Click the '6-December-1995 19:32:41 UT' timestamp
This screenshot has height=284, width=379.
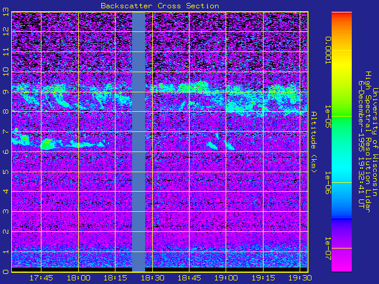[361, 144]
